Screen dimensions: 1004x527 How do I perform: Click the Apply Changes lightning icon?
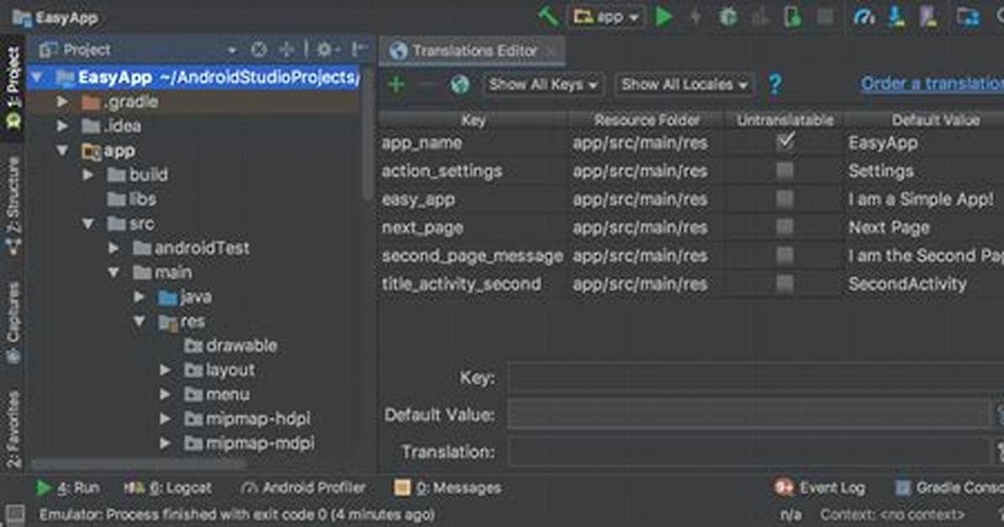(x=696, y=17)
